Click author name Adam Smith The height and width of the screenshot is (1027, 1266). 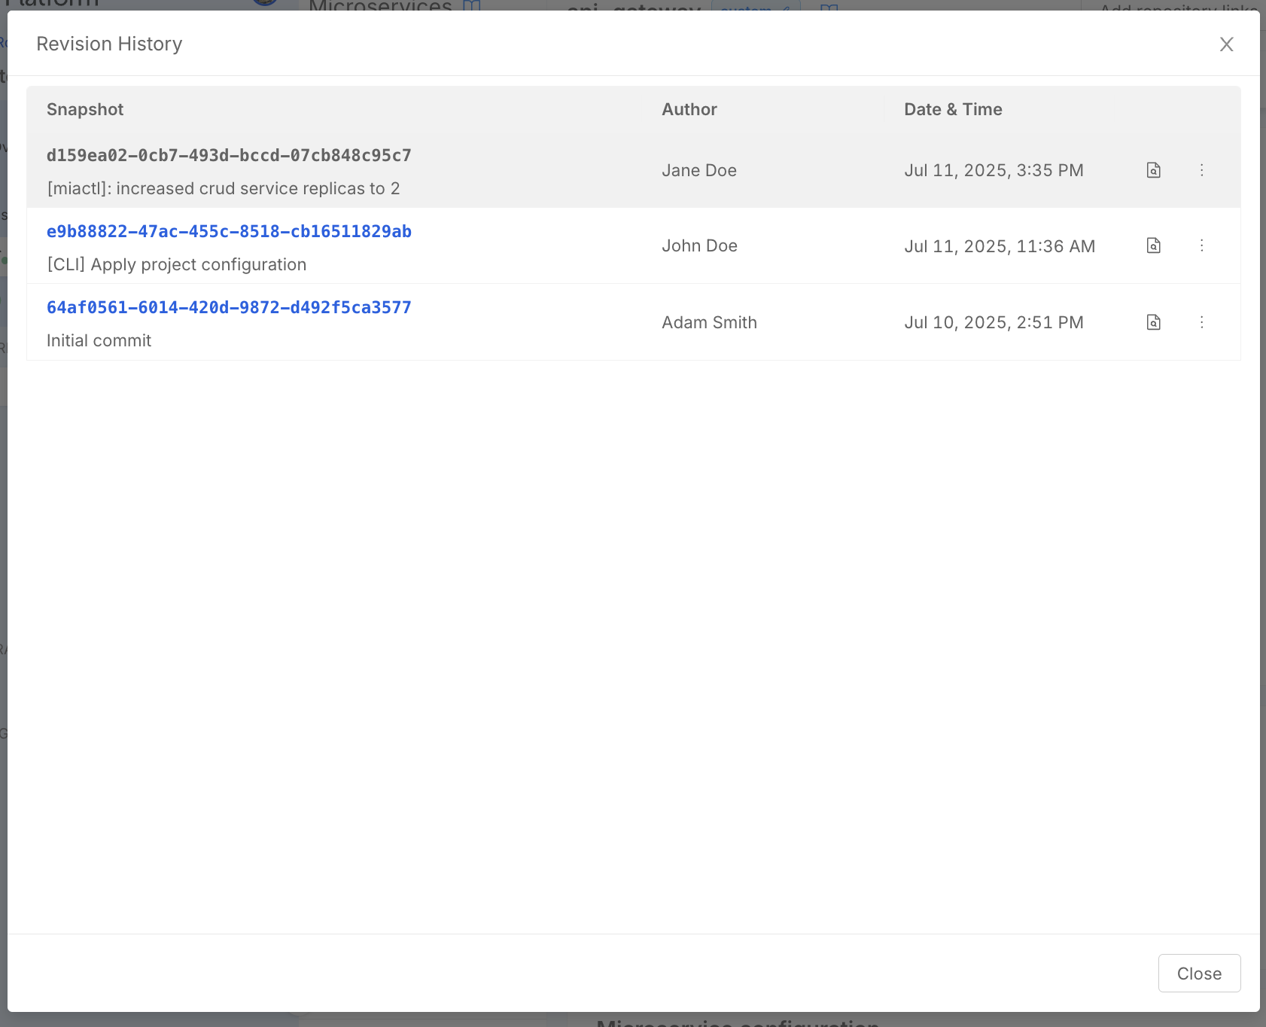[x=709, y=322]
